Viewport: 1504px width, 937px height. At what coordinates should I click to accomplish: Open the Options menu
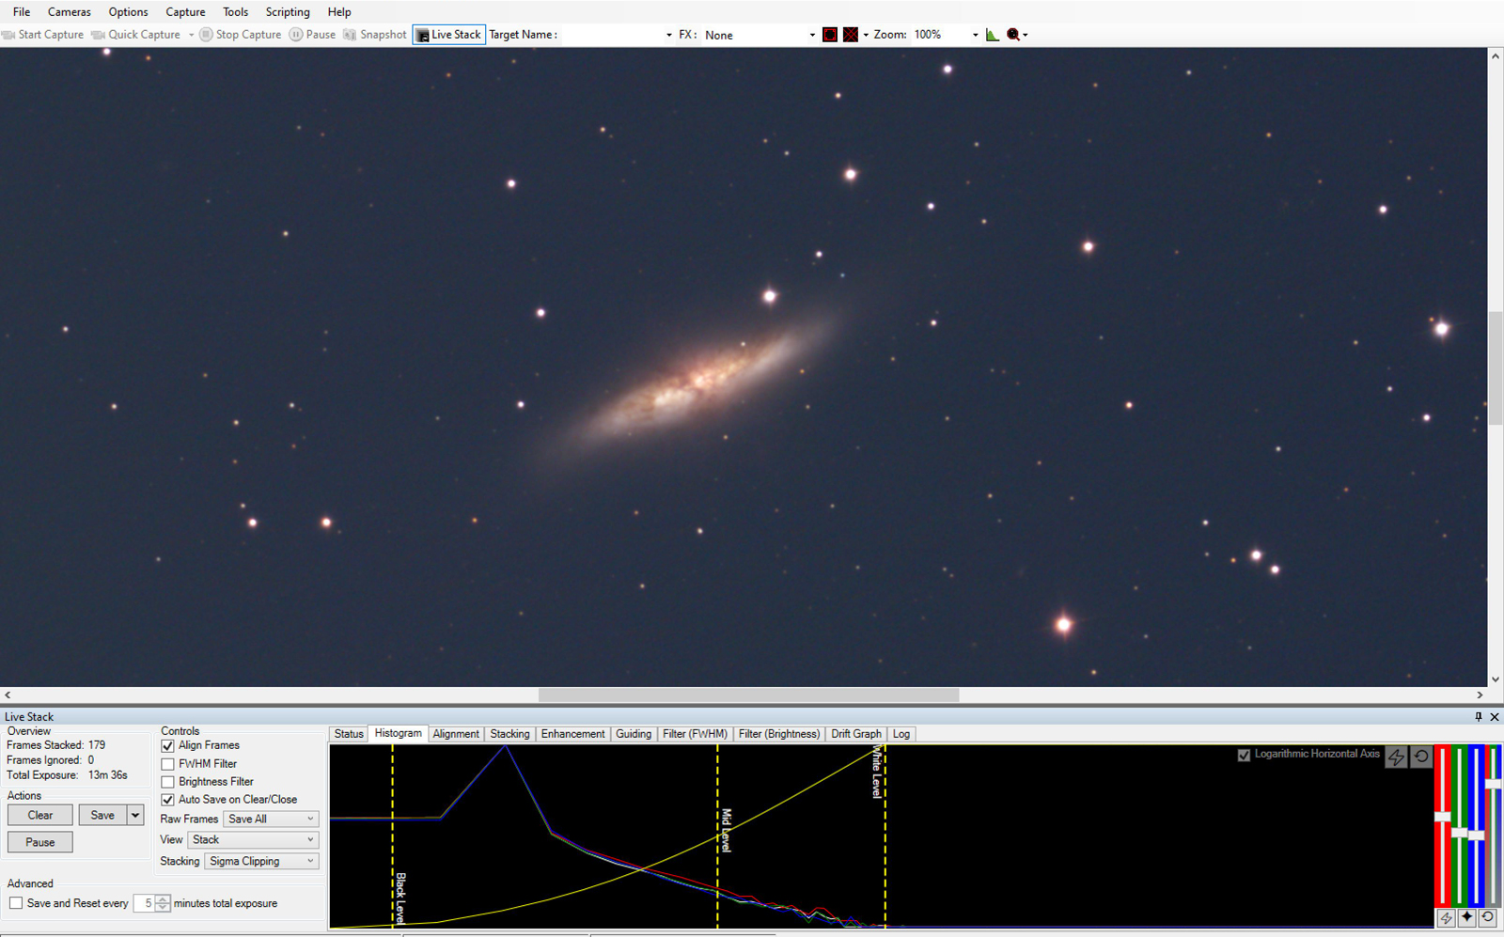[x=128, y=11]
